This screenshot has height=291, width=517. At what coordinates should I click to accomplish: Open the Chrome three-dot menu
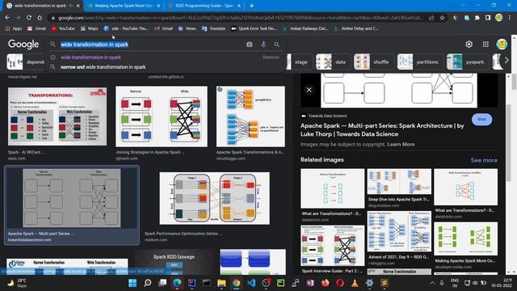click(510, 18)
